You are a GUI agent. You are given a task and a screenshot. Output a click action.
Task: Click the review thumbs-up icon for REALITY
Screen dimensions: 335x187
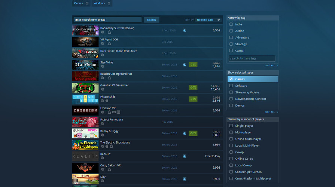(x=185, y=156)
